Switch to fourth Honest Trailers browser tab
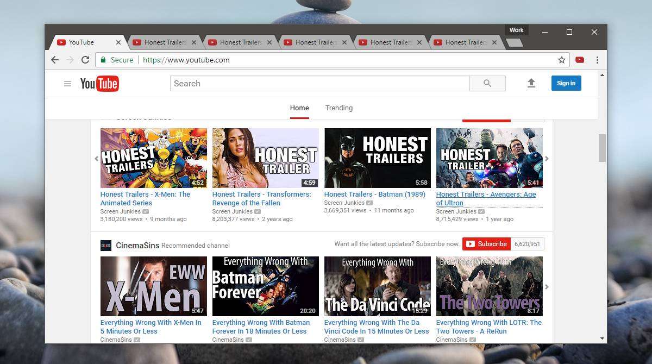 (x=390, y=42)
